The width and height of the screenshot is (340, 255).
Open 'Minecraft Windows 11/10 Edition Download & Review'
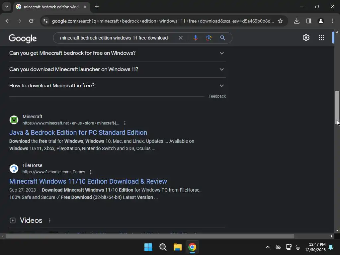88,181
